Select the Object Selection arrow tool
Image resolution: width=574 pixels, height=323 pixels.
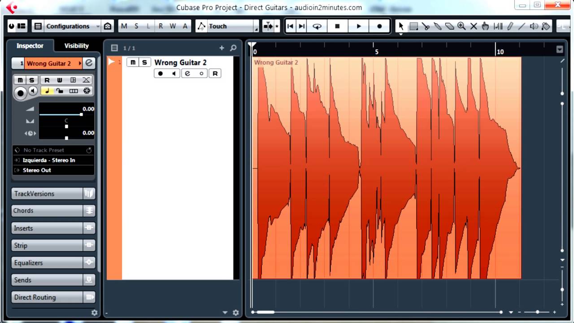(x=401, y=26)
